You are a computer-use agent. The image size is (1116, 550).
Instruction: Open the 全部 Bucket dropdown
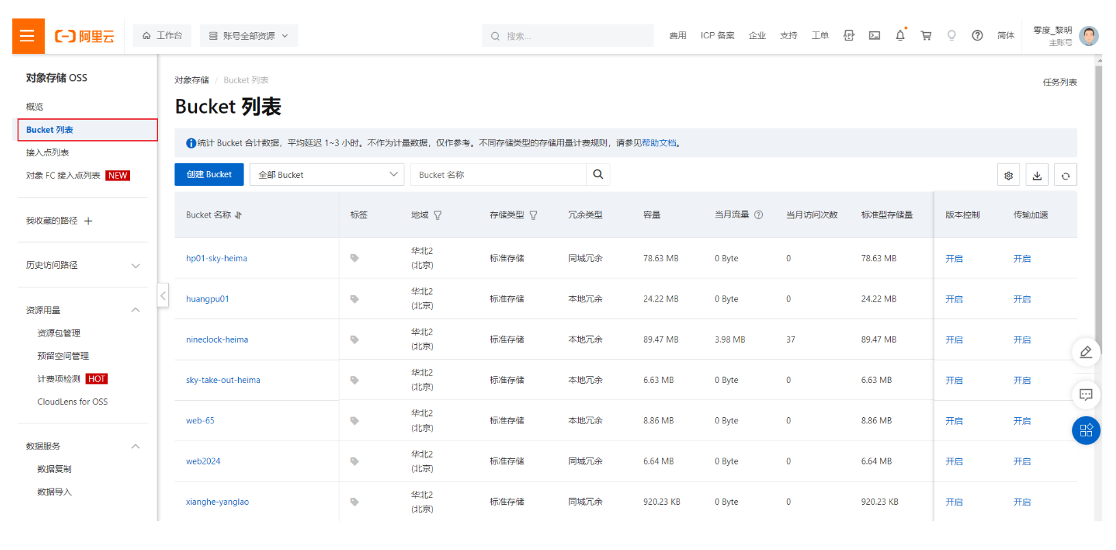pos(327,174)
